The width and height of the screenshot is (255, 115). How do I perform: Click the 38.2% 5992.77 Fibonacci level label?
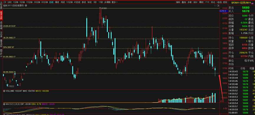[9, 38]
